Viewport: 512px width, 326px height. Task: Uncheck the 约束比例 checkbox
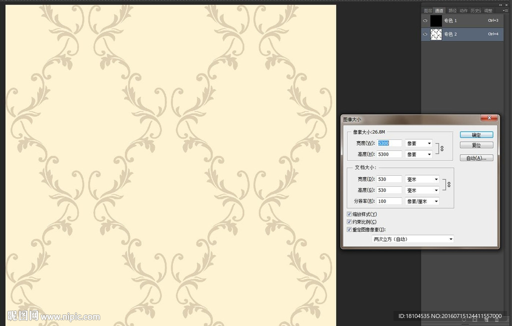(x=349, y=222)
